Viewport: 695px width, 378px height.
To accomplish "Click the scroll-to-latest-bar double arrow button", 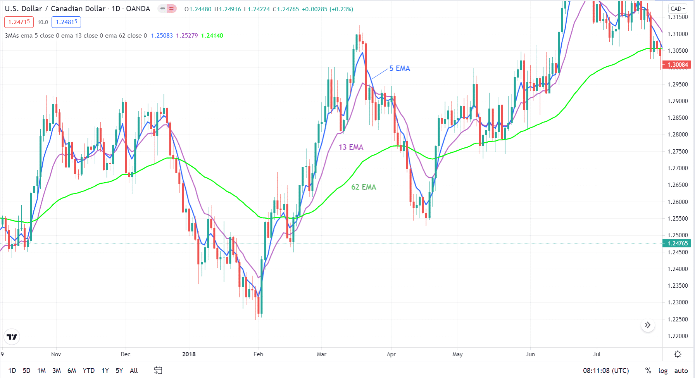I will coord(648,325).
